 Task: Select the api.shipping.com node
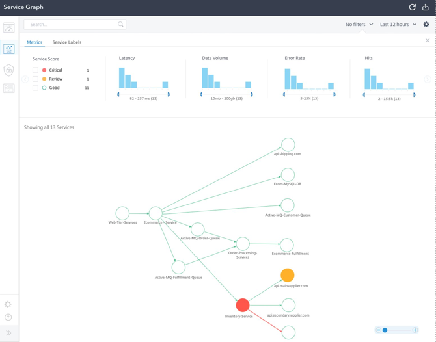tap(288, 145)
